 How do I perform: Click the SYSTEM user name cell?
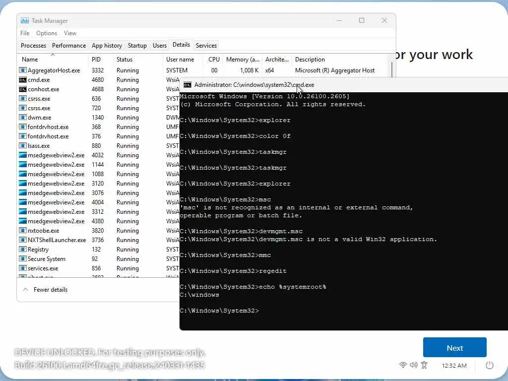tap(177, 70)
